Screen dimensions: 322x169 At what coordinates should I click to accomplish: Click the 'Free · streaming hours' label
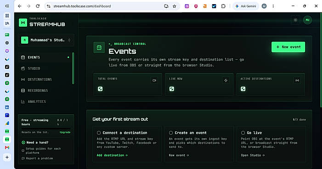point(35,122)
